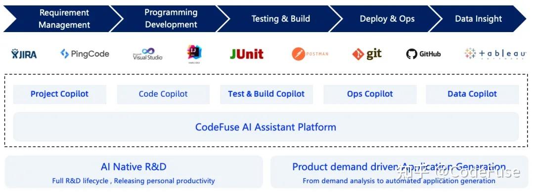Select the Requirement Management stage arrow
The width and height of the screenshot is (534, 194).
tap(63, 19)
